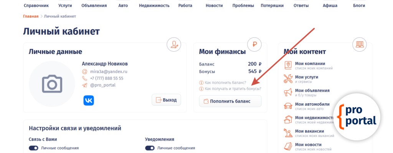Open Мои объявления megaphone icon
The image size is (393, 153).
pos(288,93)
